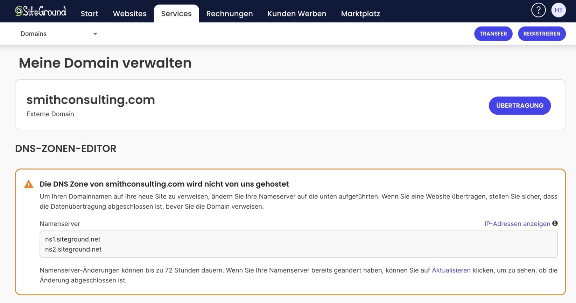
Task: Click the Meine Domain verwalten heading
Action: (x=105, y=63)
